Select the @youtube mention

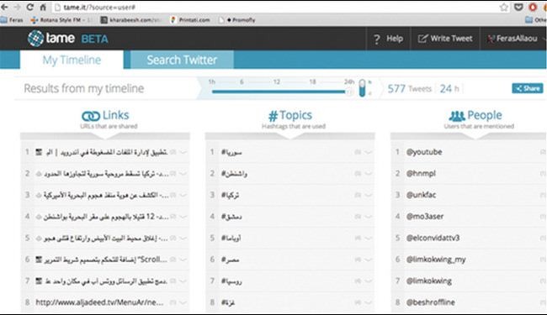pos(424,152)
